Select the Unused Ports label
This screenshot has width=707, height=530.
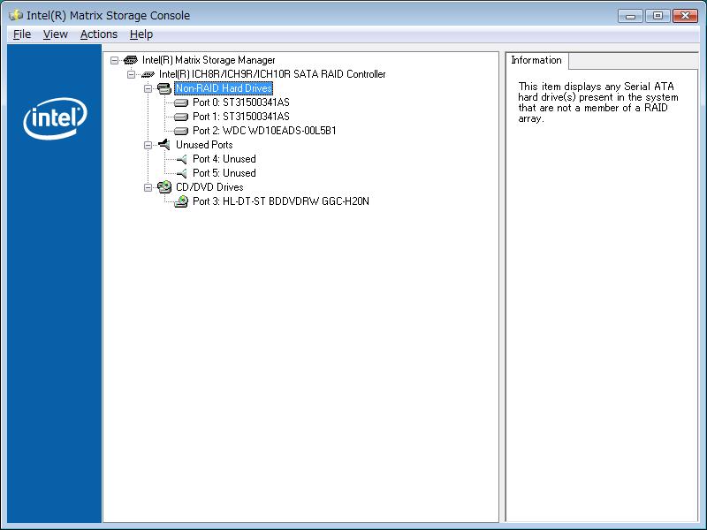pos(204,145)
